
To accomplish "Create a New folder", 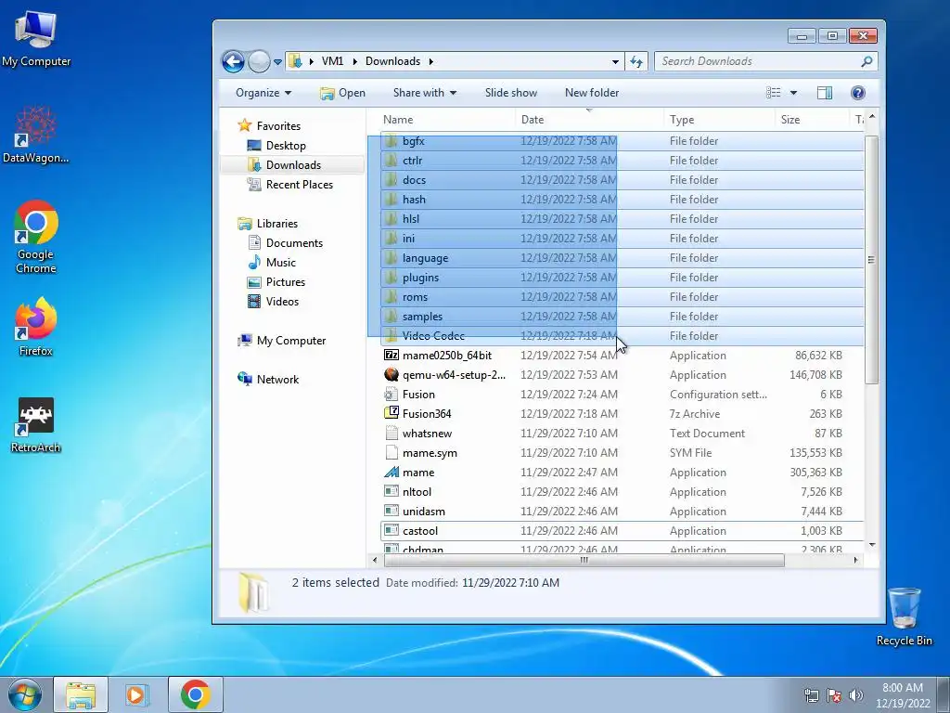I will (x=592, y=93).
